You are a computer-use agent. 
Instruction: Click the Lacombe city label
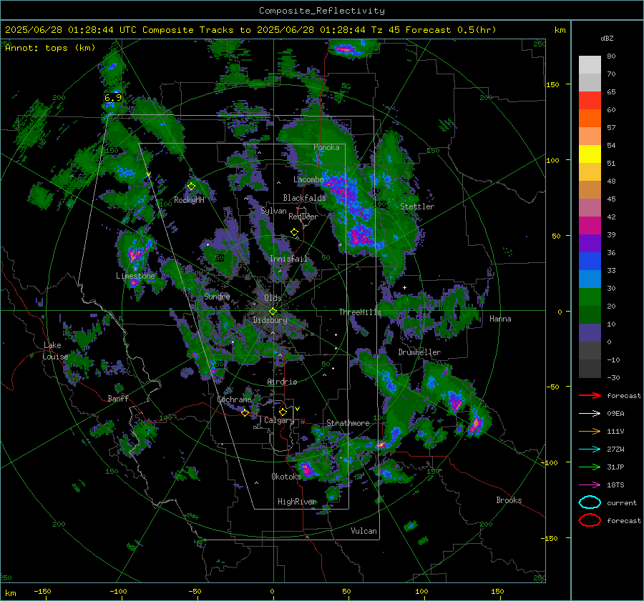pyautogui.click(x=308, y=179)
